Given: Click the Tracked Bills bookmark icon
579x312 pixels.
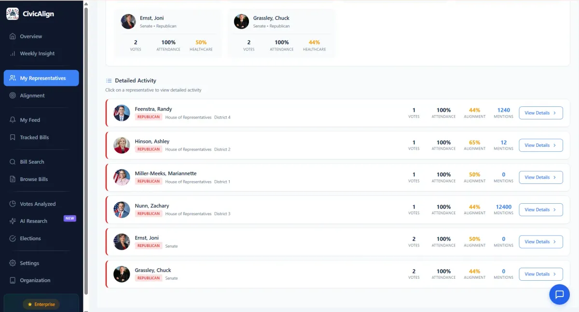Looking at the screenshot, I should click(x=13, y=137).
